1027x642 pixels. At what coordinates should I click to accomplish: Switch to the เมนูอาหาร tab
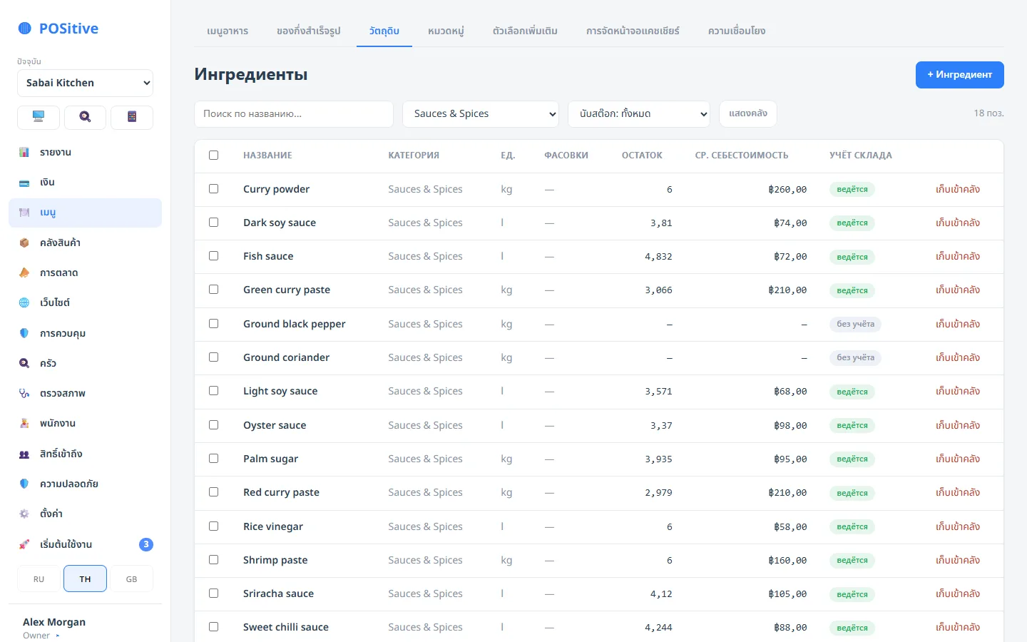[x=228, y=31]
